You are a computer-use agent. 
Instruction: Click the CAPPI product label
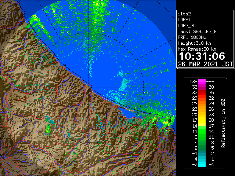click(184, 20)
